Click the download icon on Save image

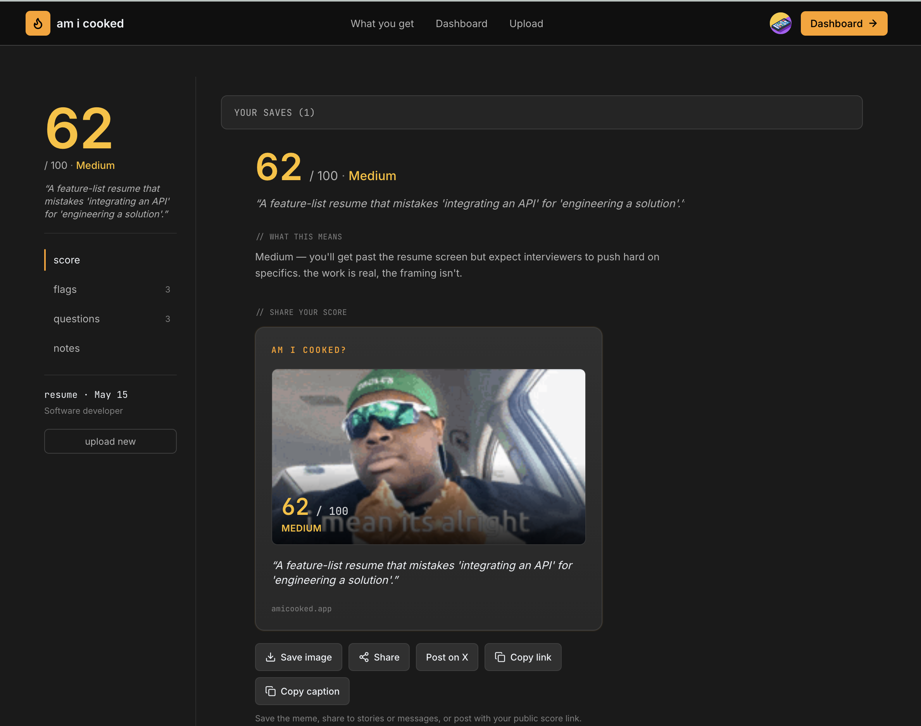pyautogui.click(x=271, y=657)
